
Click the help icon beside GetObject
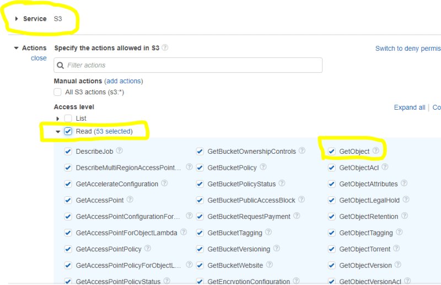tap(376, 150)
